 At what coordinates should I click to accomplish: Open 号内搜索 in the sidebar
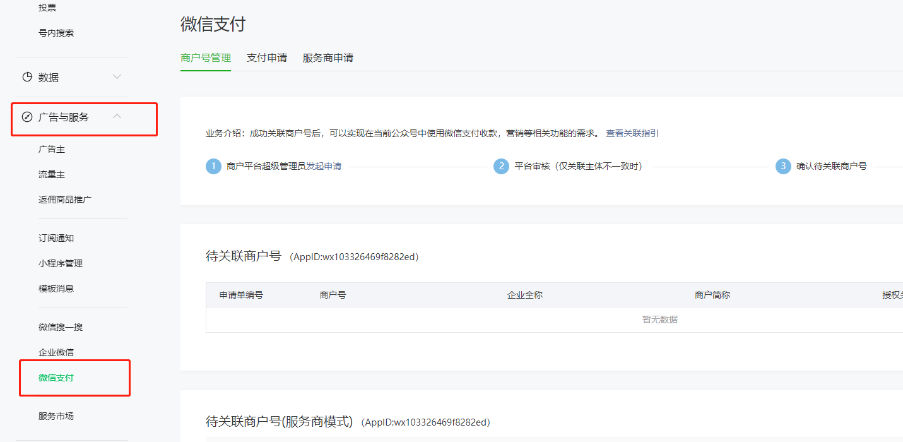(56, 33)
